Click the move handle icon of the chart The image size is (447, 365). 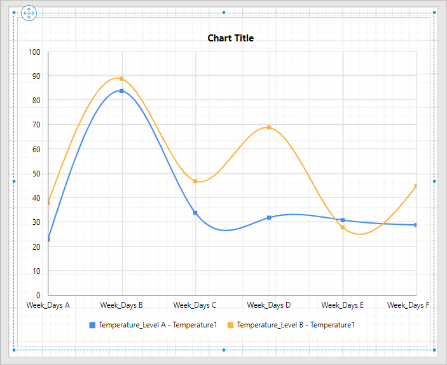click(x=29, y=13)
